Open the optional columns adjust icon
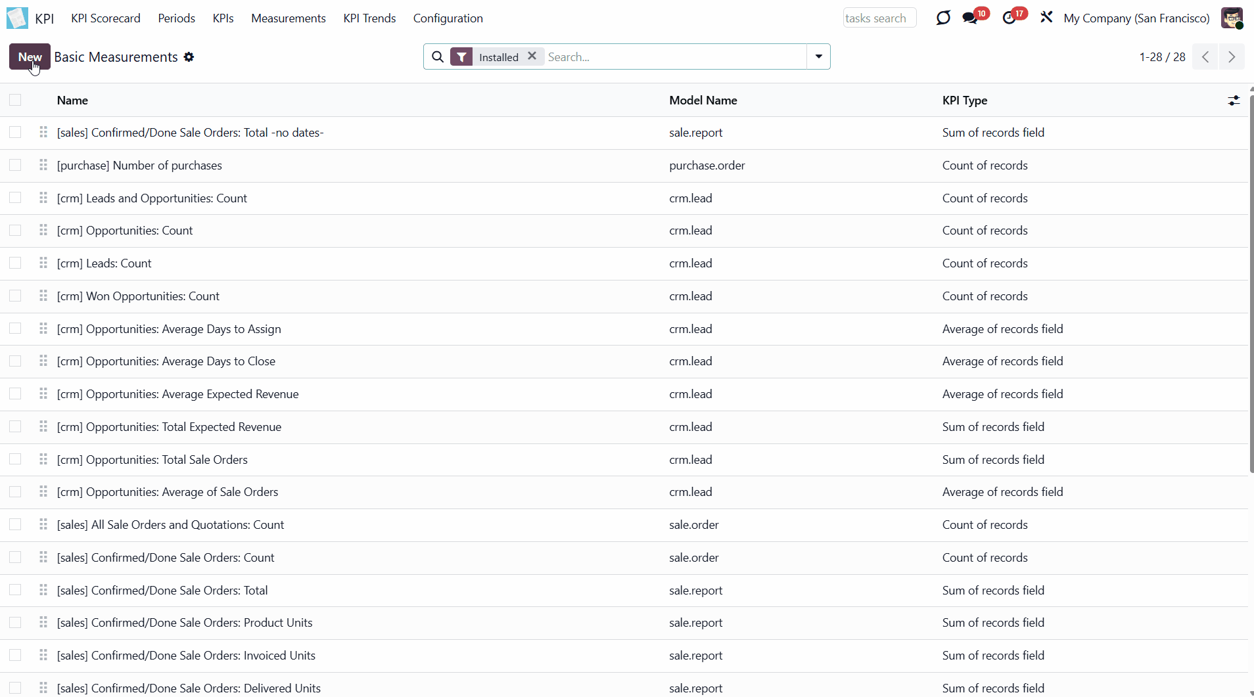Viewport: 1254px width, 697px height. click(x=1234, y=101)
